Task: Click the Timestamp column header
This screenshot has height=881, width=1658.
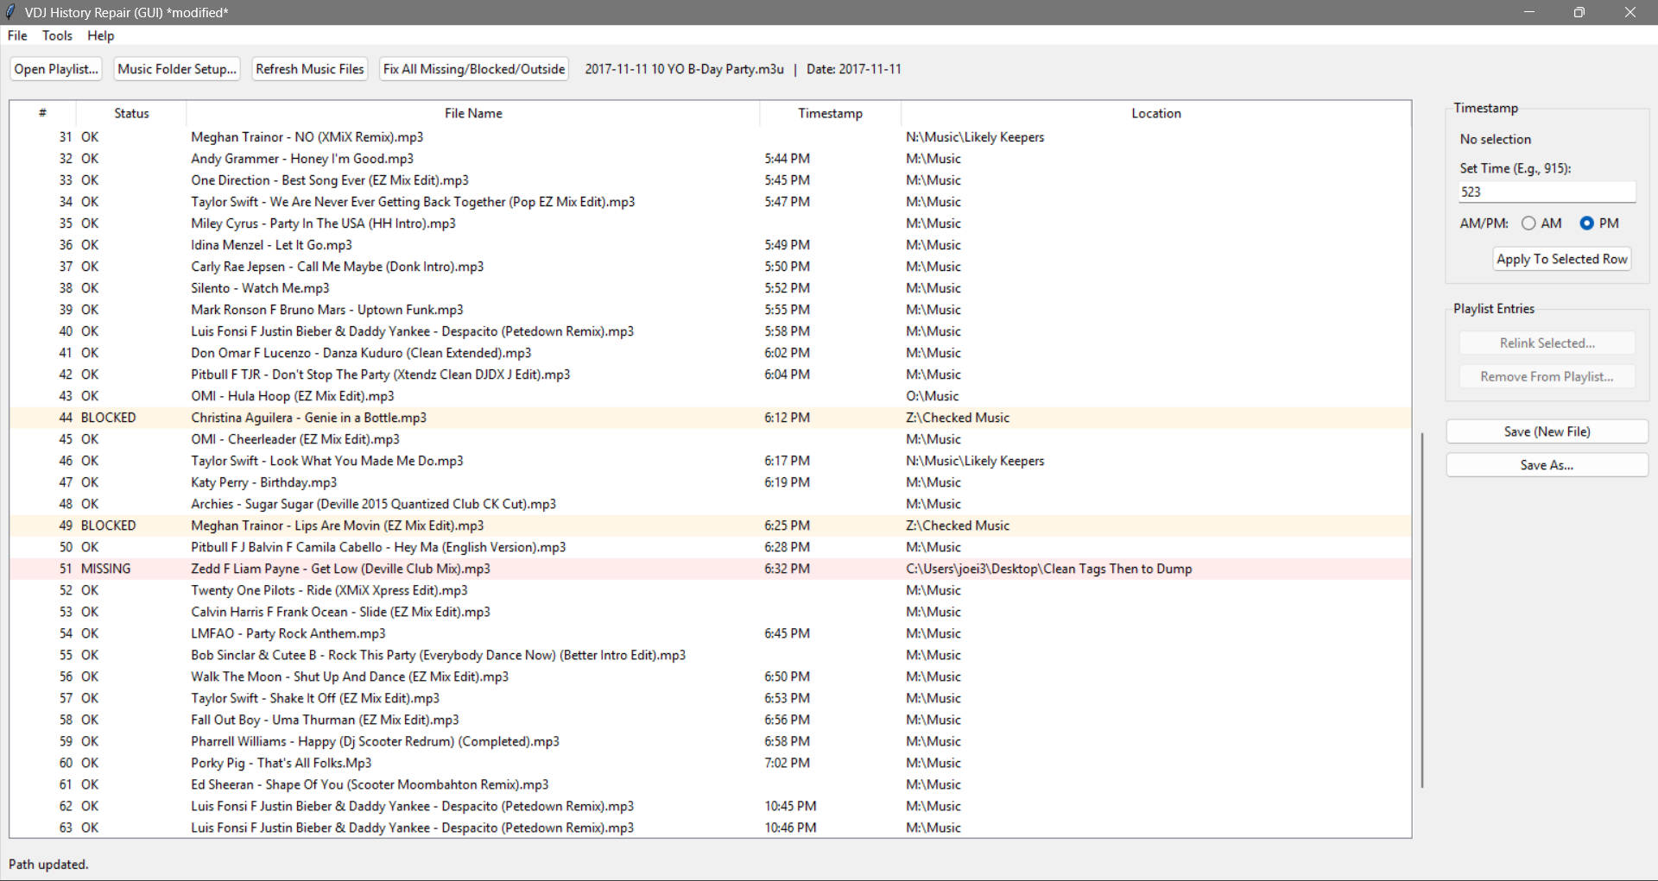Action: (830, 113)
